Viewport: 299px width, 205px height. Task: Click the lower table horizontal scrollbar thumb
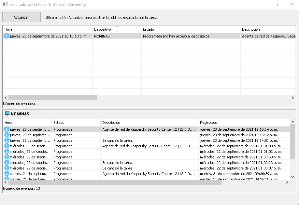(115, 182)
